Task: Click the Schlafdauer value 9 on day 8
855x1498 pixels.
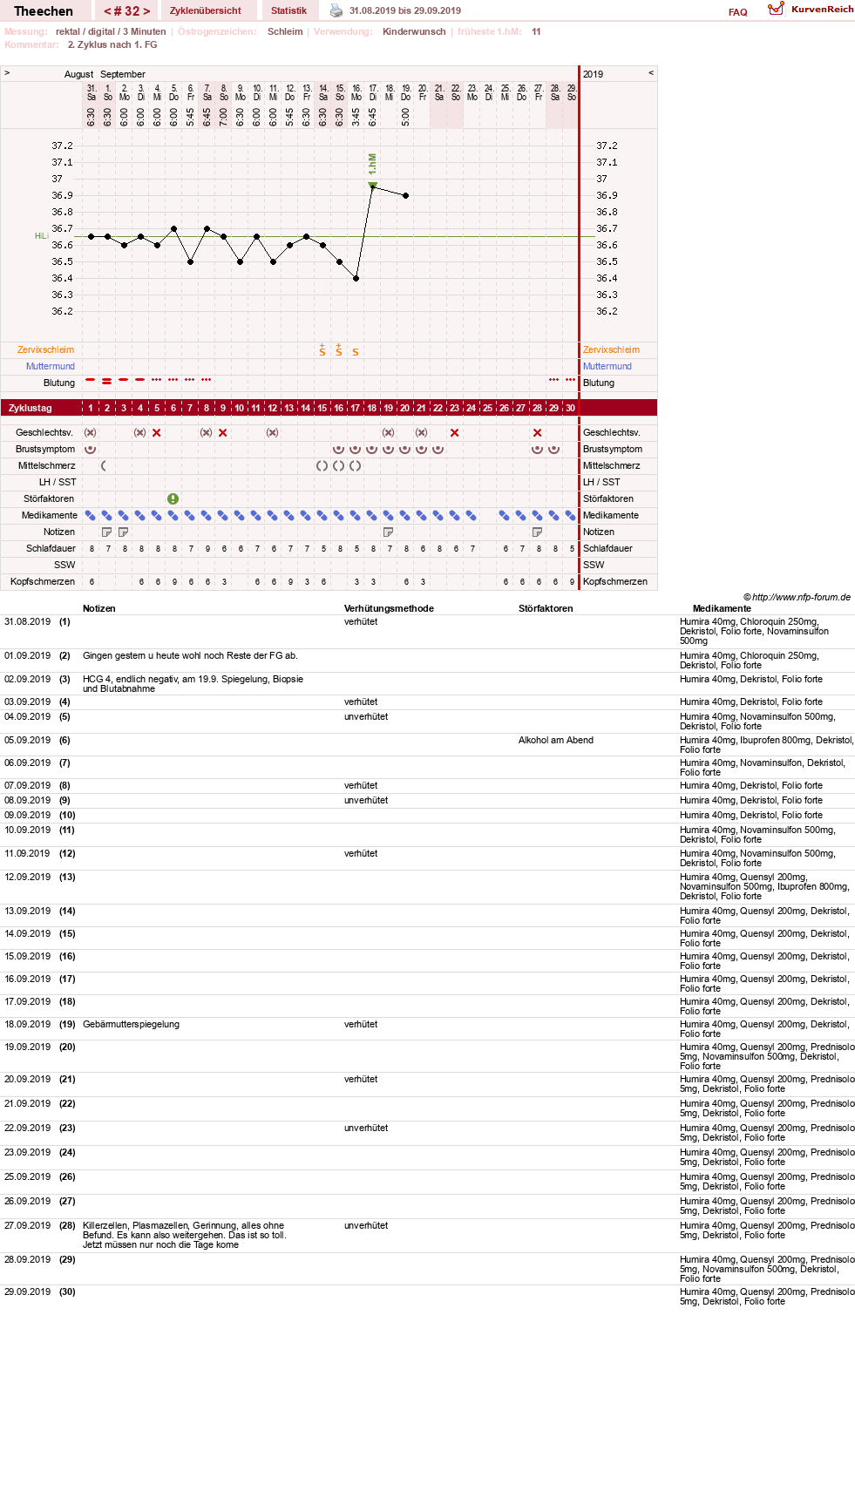Action: [x=207, y=548]
